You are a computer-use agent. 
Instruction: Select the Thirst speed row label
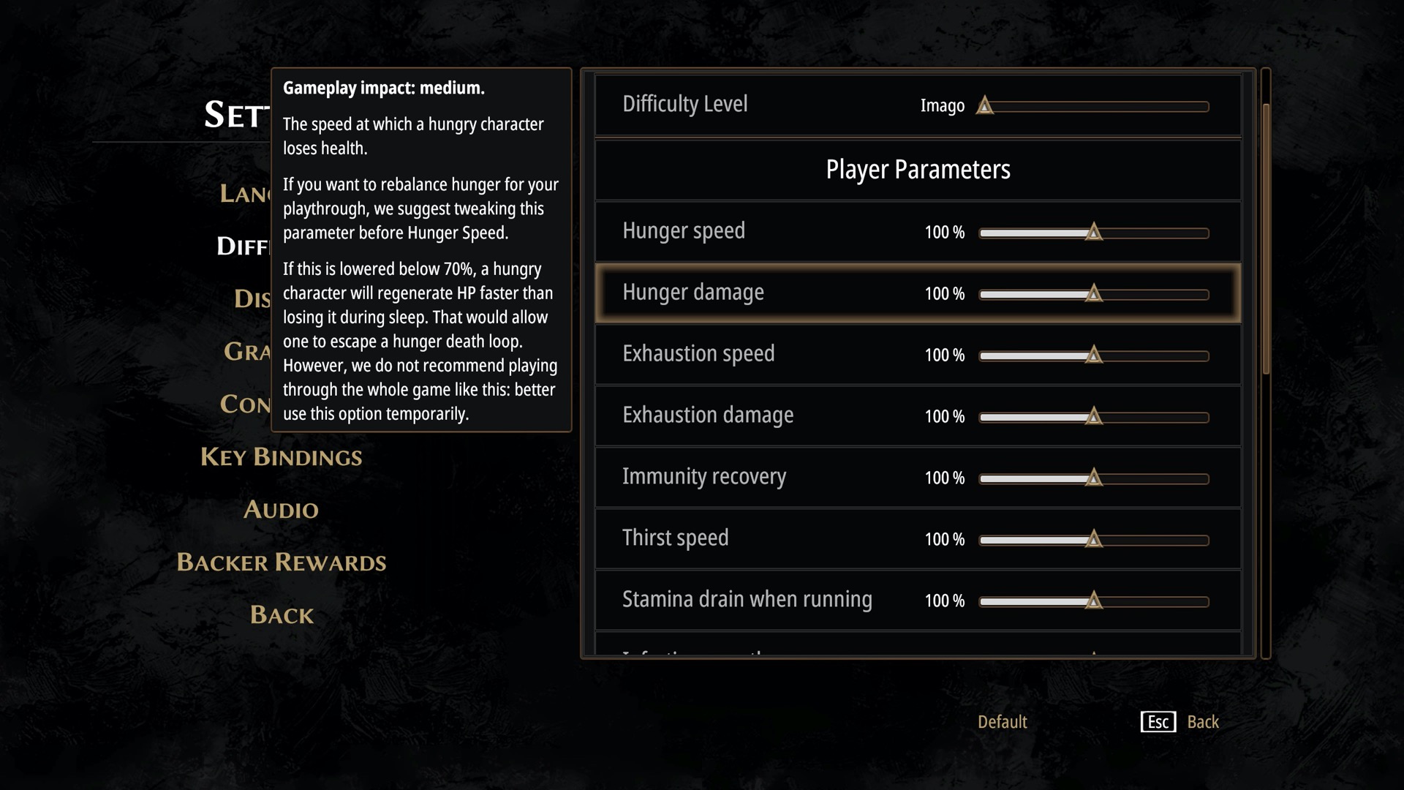tap(676, 538)
